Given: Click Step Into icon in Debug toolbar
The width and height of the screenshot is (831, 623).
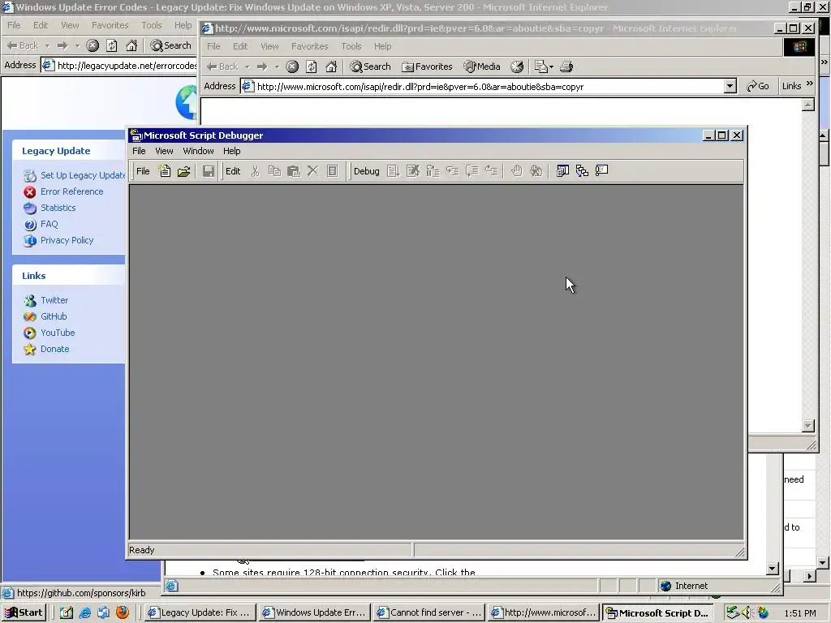Looking at the screenshot, I should (x=452, y=171).
